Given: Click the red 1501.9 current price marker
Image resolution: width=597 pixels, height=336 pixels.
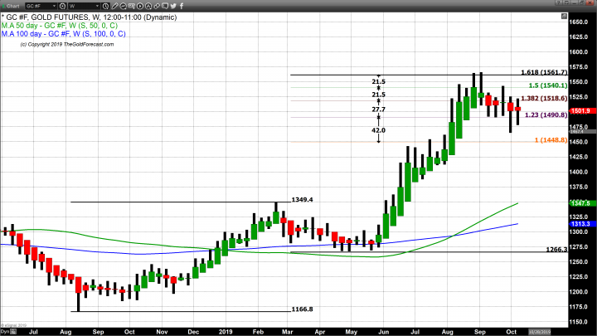Looking at the screenshot, I should pyautogui.click(x=580, y=110).
